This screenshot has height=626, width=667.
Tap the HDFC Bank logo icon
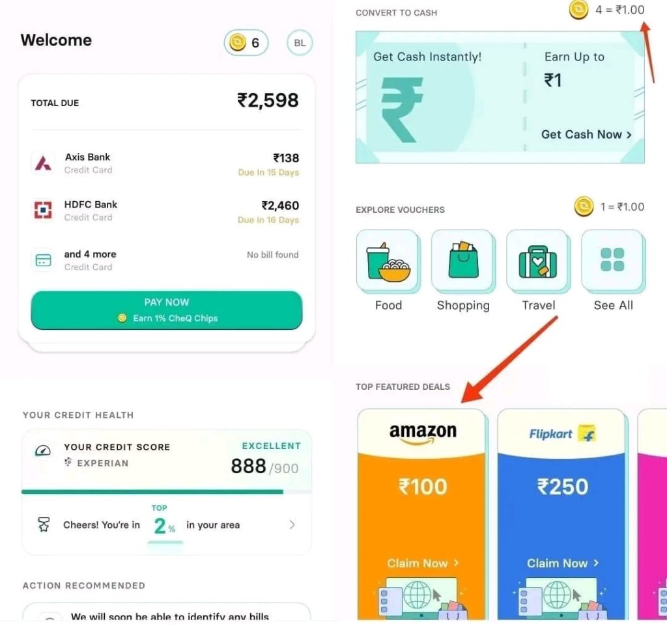pos(43,210)
